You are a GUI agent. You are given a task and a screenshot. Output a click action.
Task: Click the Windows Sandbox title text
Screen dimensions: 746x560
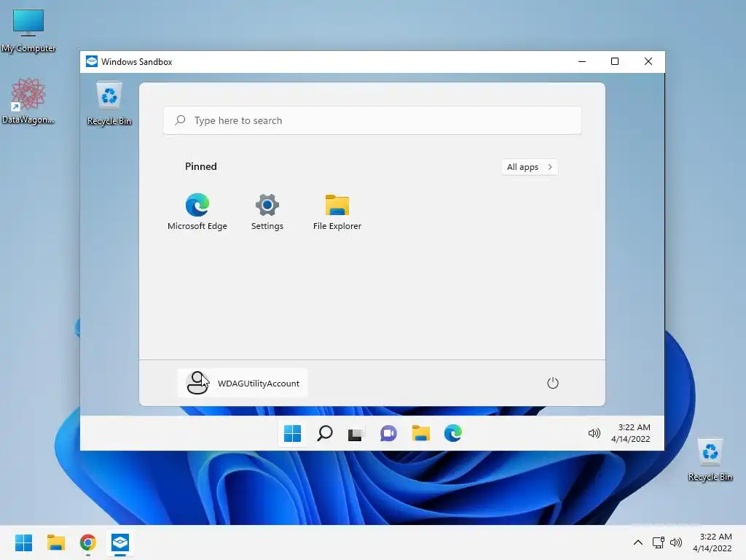[x=136, y=62]
